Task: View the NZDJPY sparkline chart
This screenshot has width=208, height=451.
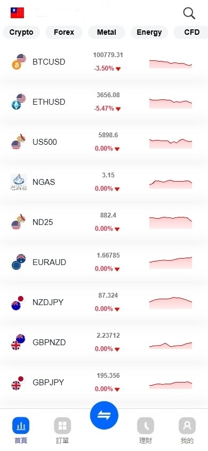Action: (x=171, y=302)
